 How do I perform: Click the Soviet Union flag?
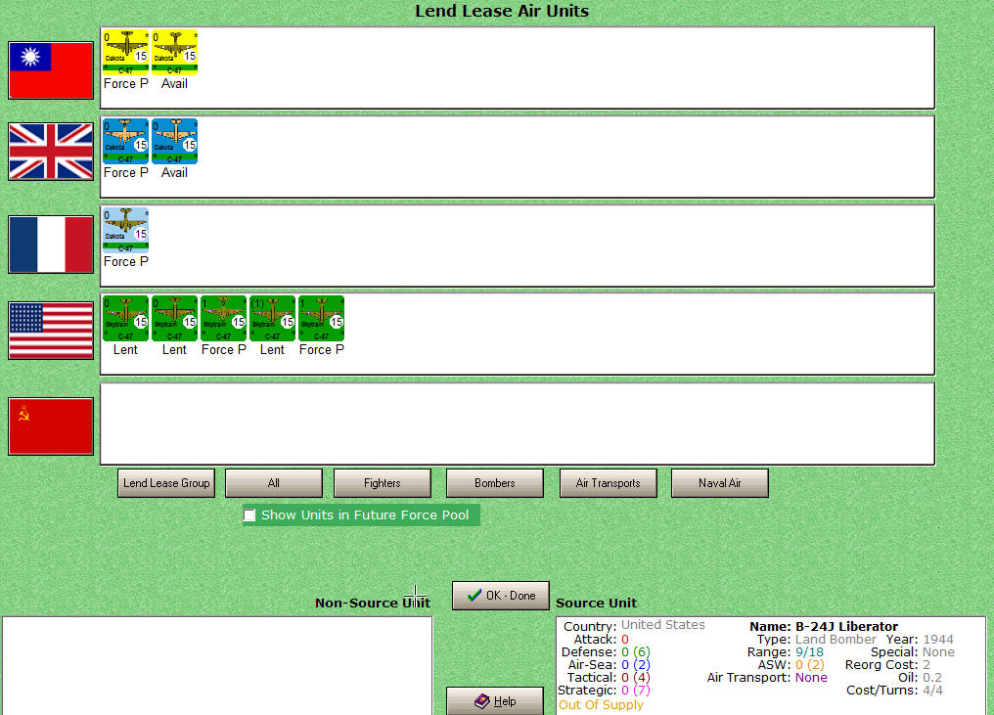click(51, 425)
